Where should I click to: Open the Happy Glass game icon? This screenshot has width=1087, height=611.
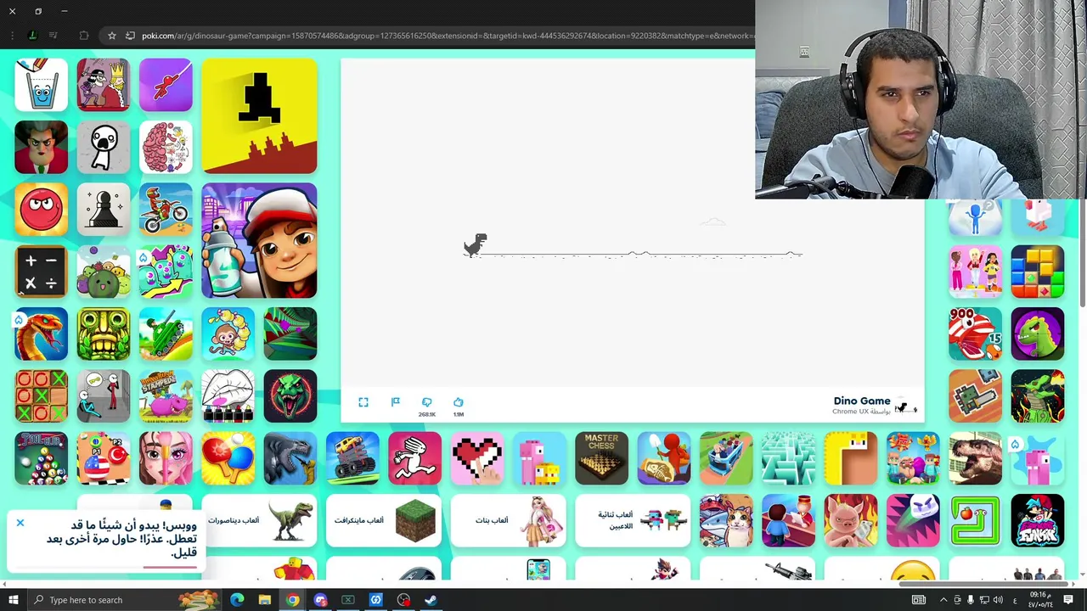[x=41, y=85]
